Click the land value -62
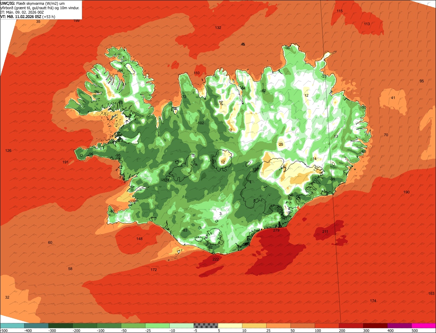The height and width of the screenshot is (333, 436). (x=263, y=91)
